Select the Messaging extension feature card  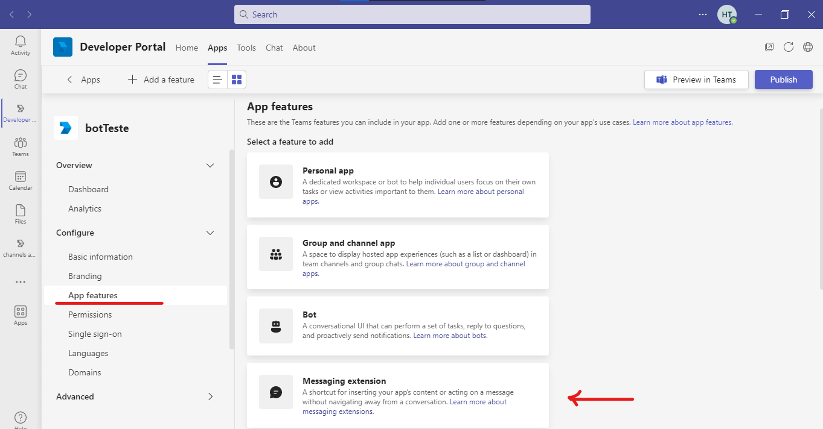[397, 395]
